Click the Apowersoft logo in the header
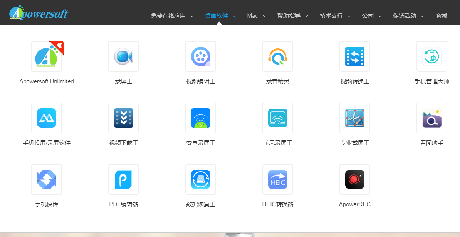The height and width of the screenshot is (237, 460). click(x=39, y=13)
